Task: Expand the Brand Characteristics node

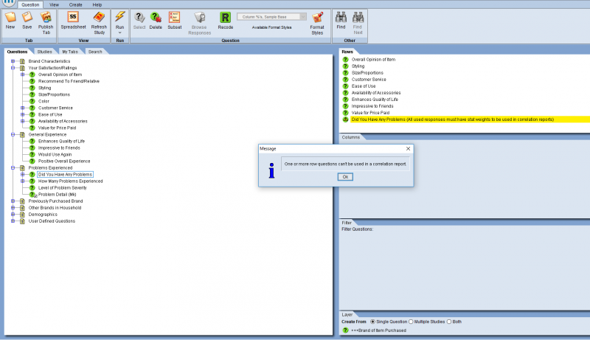Action: 13,61
